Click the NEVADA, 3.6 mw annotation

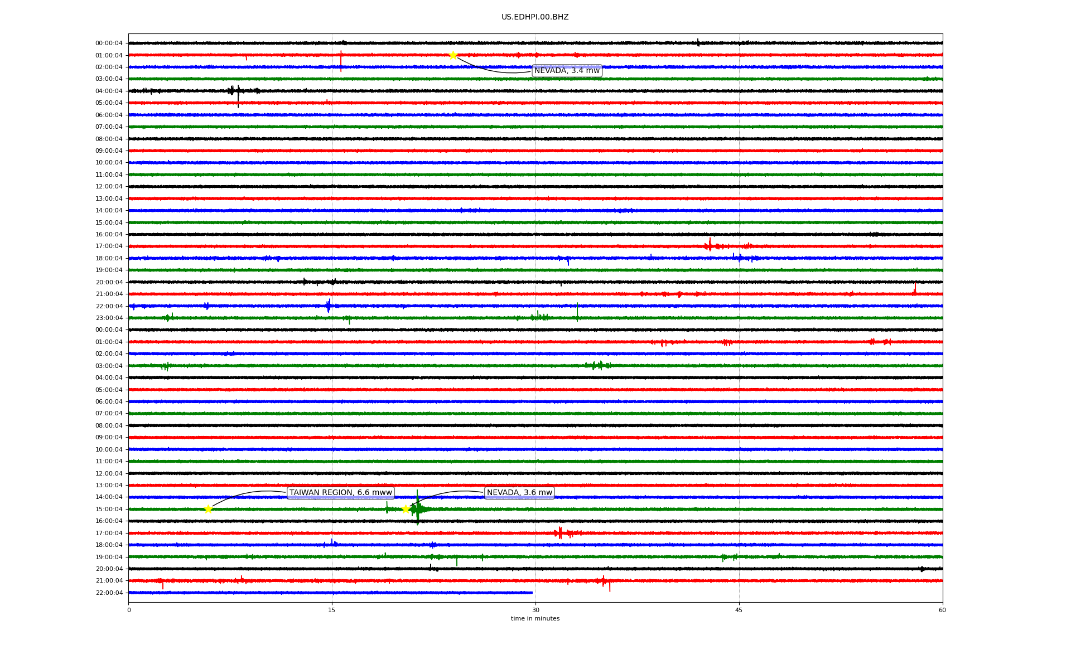519,493
